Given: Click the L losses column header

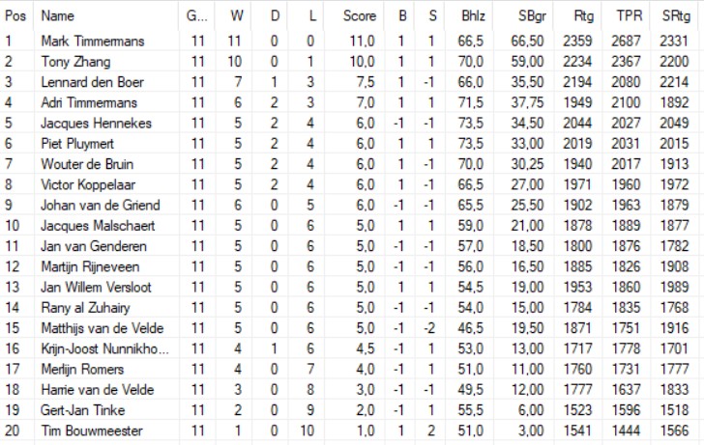Looking at the screenshot, I should 311,16.
